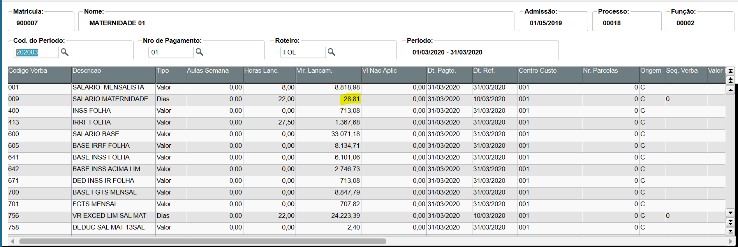The height and width of the screenshot is (247, 738).
Task: Click the Centro Custo column header
Action: point(550,74)
